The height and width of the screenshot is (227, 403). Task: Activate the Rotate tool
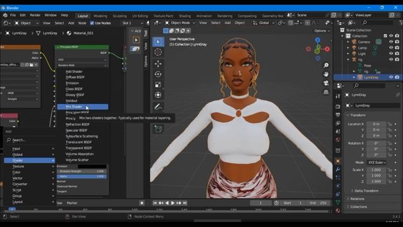point(158,74)
